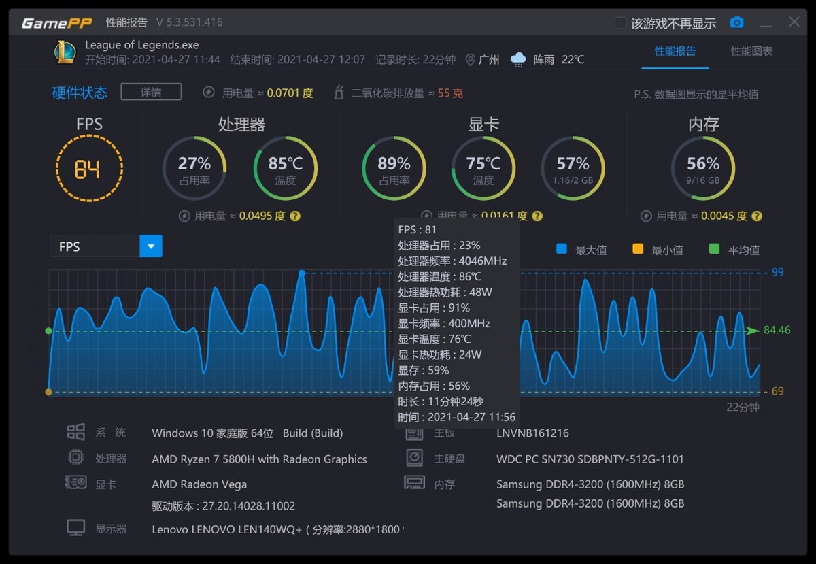Click the question mark beside 0.0161 度

(537, 216)
